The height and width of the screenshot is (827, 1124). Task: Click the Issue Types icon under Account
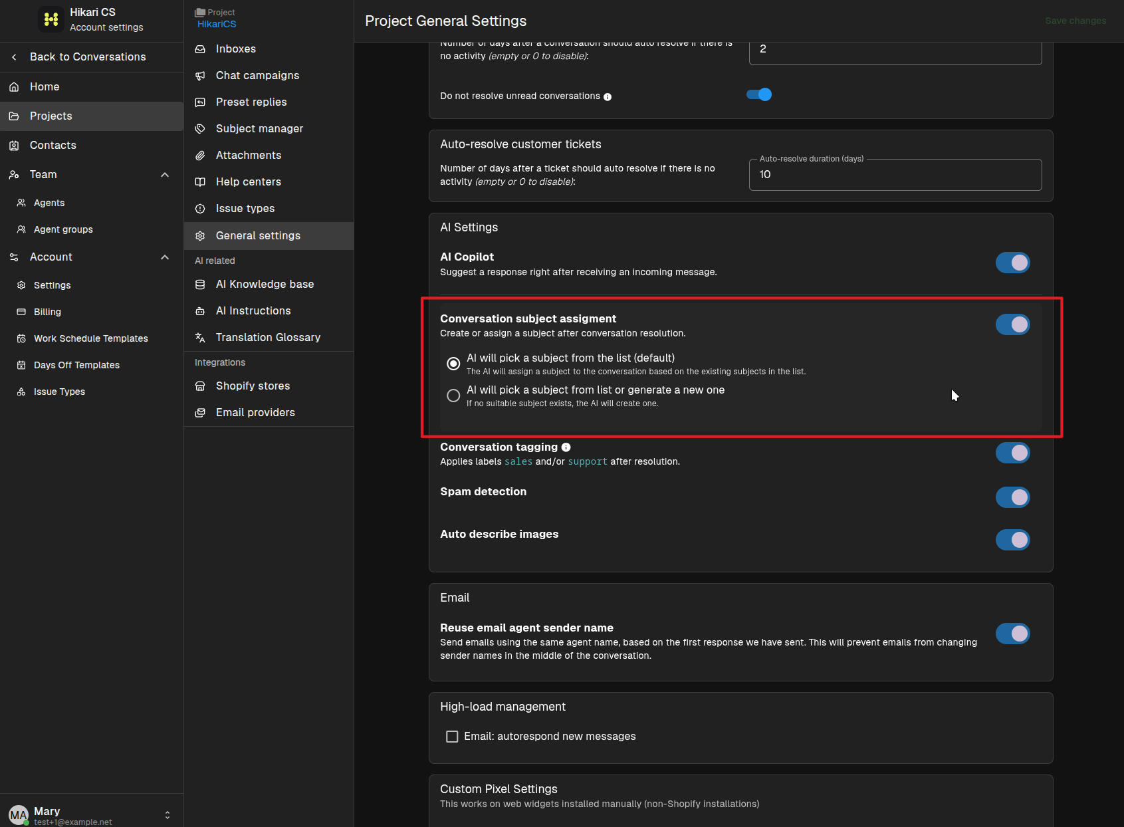[21, 392]
